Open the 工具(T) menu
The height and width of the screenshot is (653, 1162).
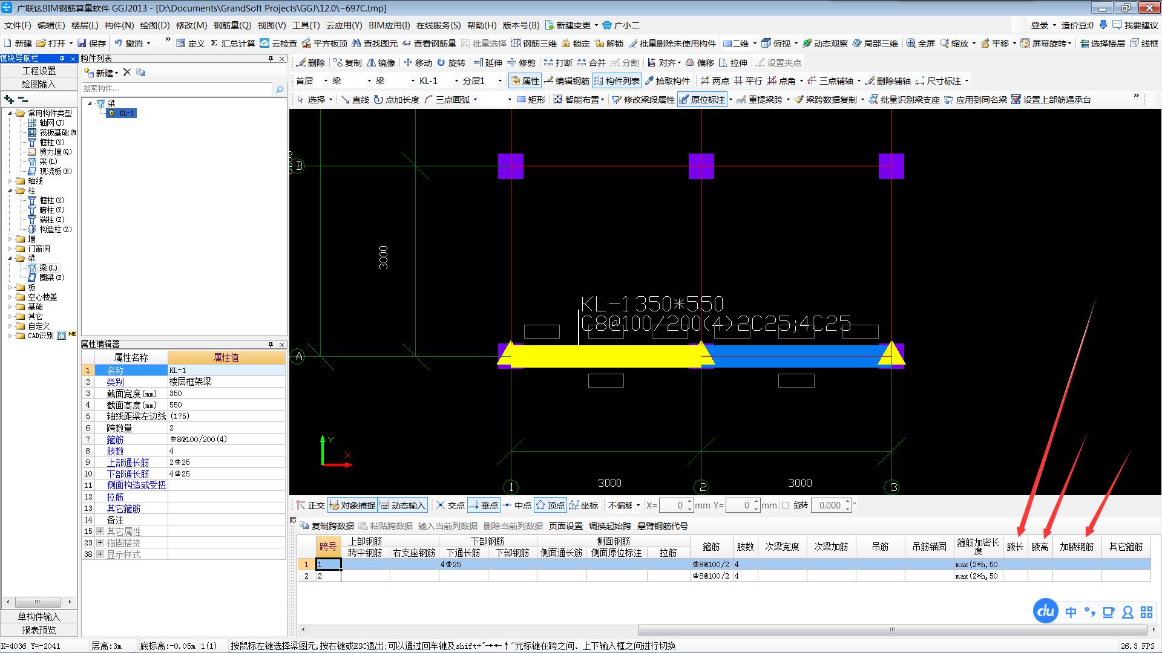click(306, 25)
